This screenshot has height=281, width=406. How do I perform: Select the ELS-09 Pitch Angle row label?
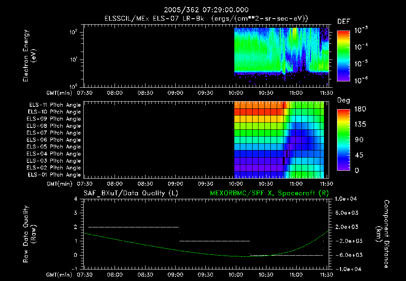(x=54, y=119)
